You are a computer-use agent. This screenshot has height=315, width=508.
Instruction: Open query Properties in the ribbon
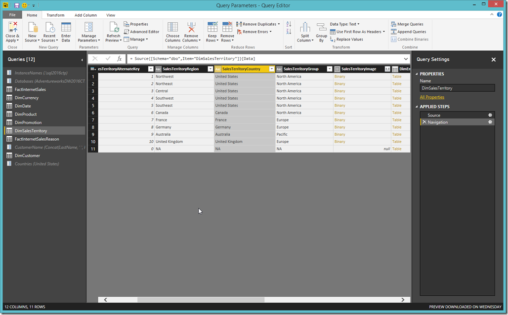click(136, 24)
